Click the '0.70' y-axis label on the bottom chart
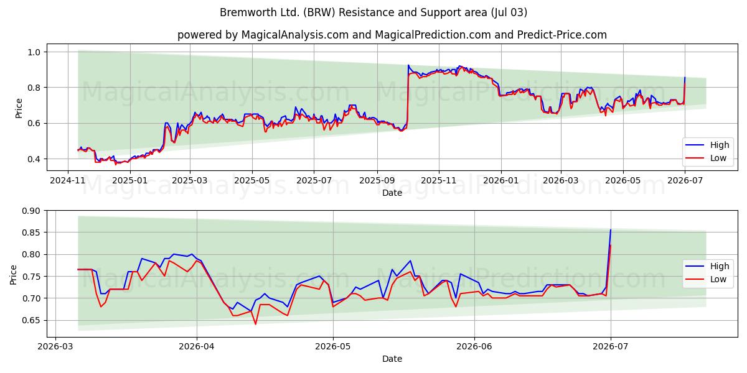Viewport: 747px width, 373px height. click(x=32, y=298)
